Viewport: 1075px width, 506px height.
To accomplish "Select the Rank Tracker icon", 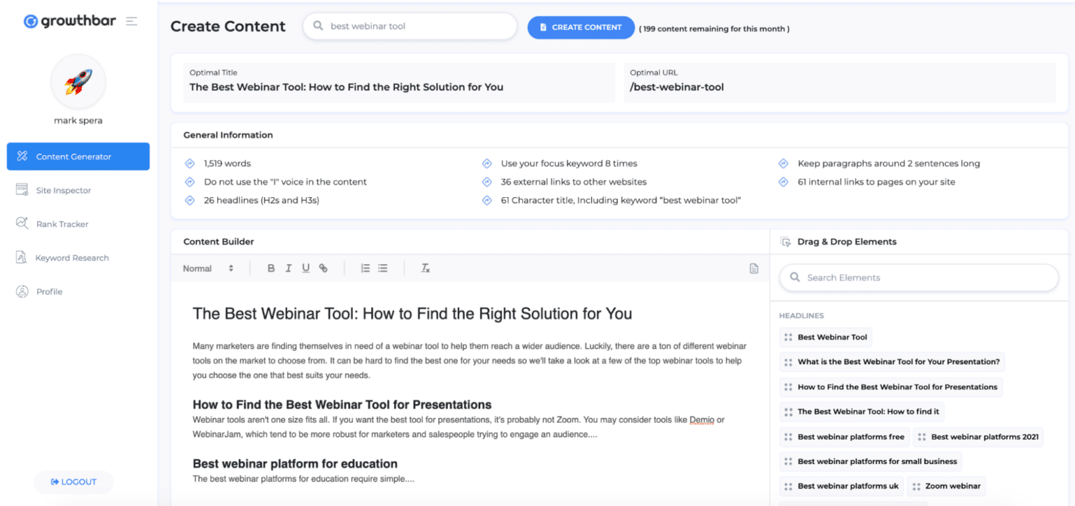I will (x=22, y=223).
